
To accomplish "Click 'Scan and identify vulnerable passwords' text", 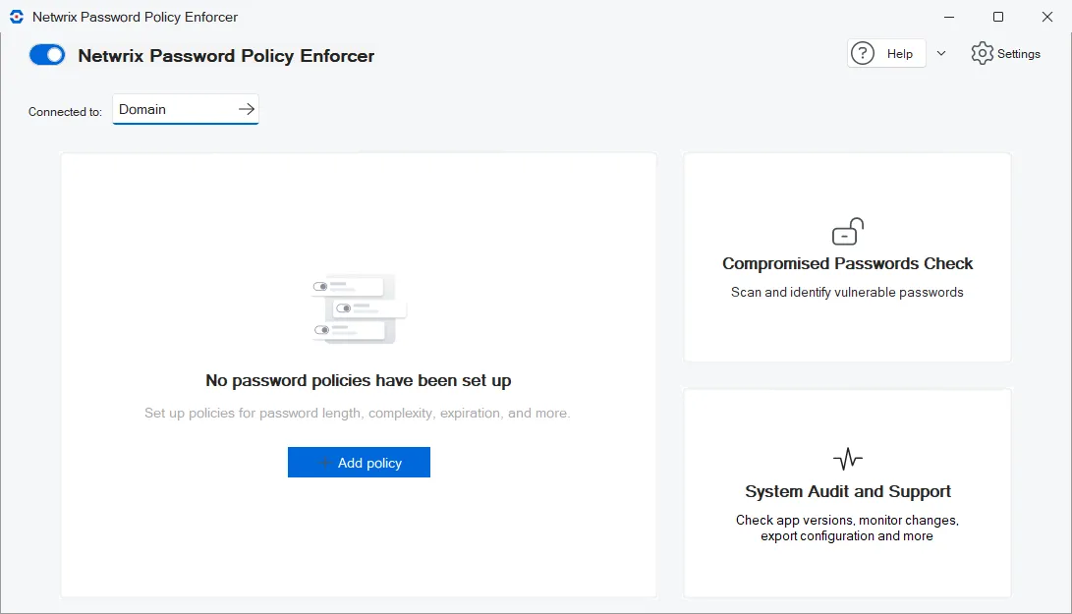I will pos(847,292).
